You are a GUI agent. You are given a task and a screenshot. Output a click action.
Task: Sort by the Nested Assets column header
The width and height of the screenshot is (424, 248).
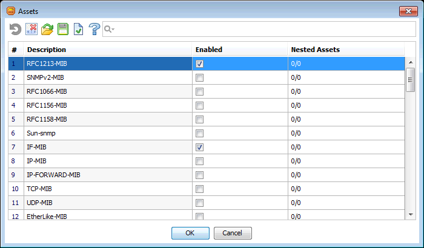pos(346,50)
